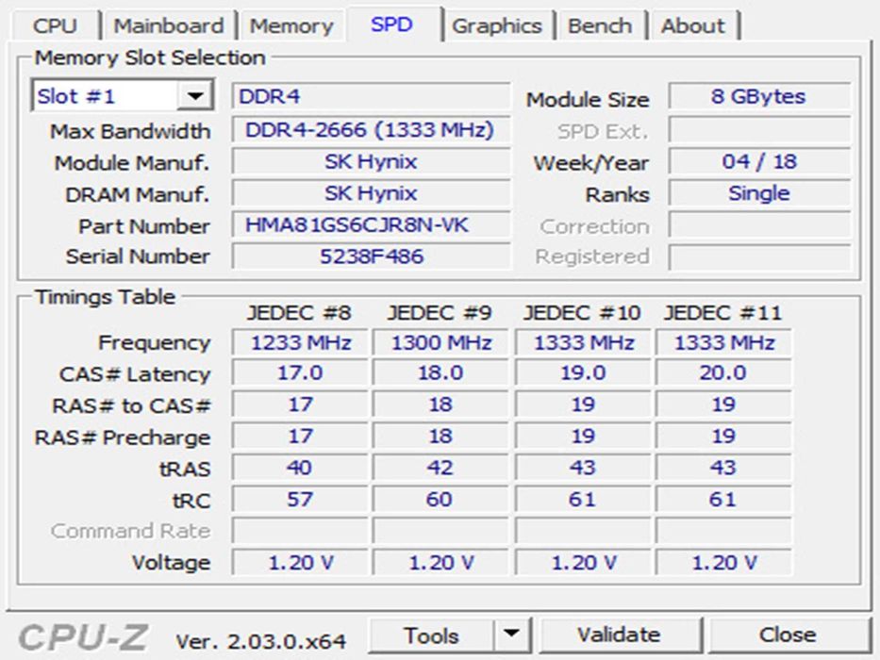The image size is (880, 660).
Task: Click the JEDEC #10 tRAS value 43
Action: 583,468
